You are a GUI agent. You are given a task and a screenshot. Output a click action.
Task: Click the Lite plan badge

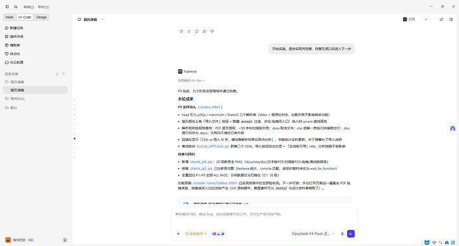(31, 240)
